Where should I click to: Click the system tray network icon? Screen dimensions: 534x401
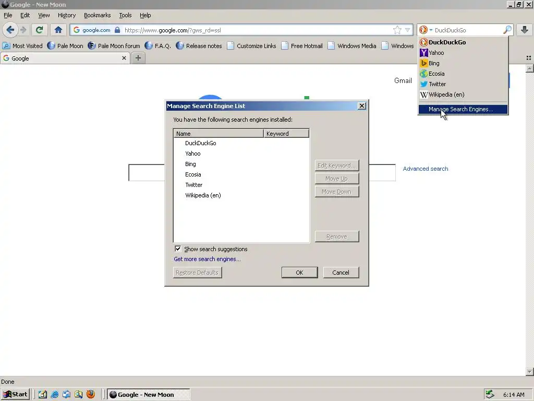point(490,394)
